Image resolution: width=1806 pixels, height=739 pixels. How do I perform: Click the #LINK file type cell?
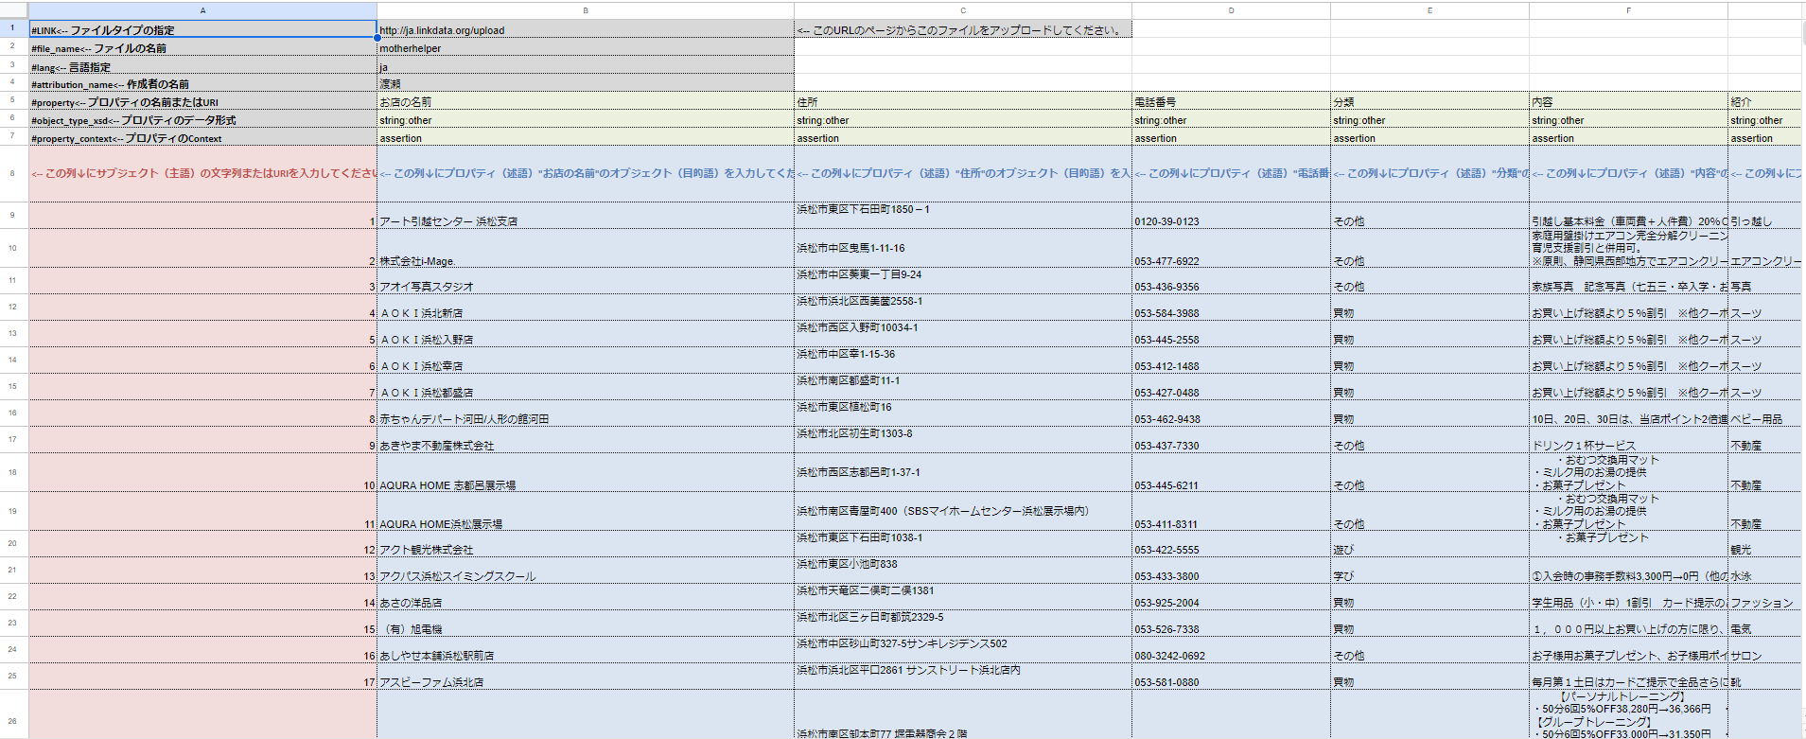202,29
